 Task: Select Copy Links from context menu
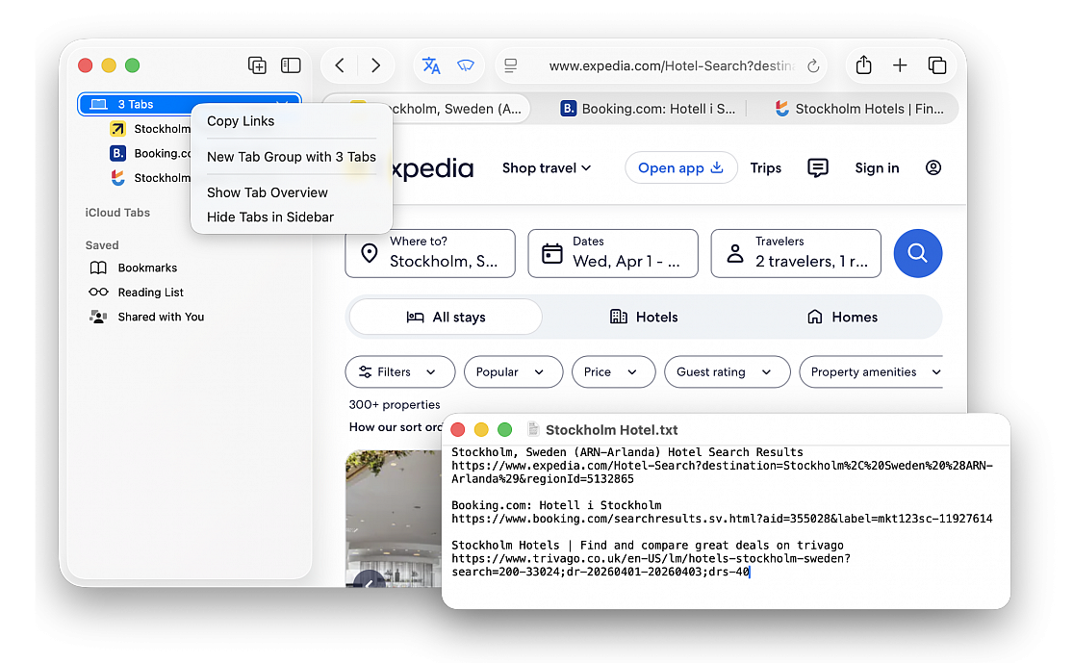click(x=241, y=121)
